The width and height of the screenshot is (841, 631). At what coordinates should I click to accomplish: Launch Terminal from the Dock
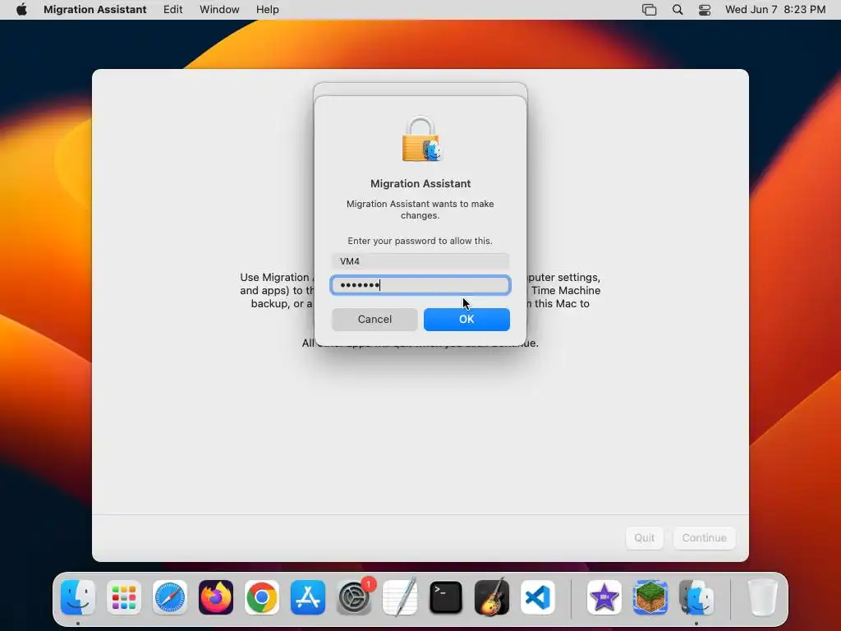(446, 597)
